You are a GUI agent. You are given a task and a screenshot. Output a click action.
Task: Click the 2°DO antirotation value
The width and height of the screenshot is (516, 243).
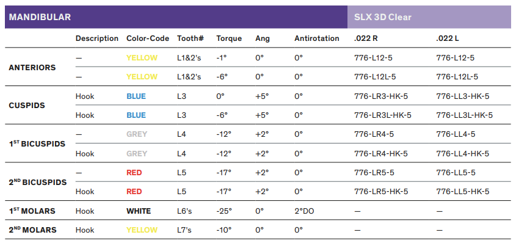coord(304,211)
